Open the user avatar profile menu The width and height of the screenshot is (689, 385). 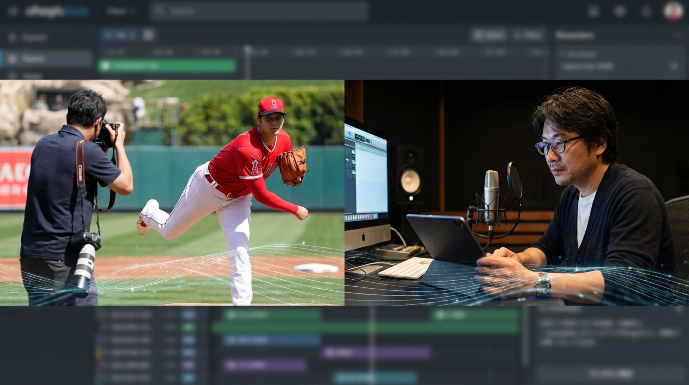[x=673, y=11]
